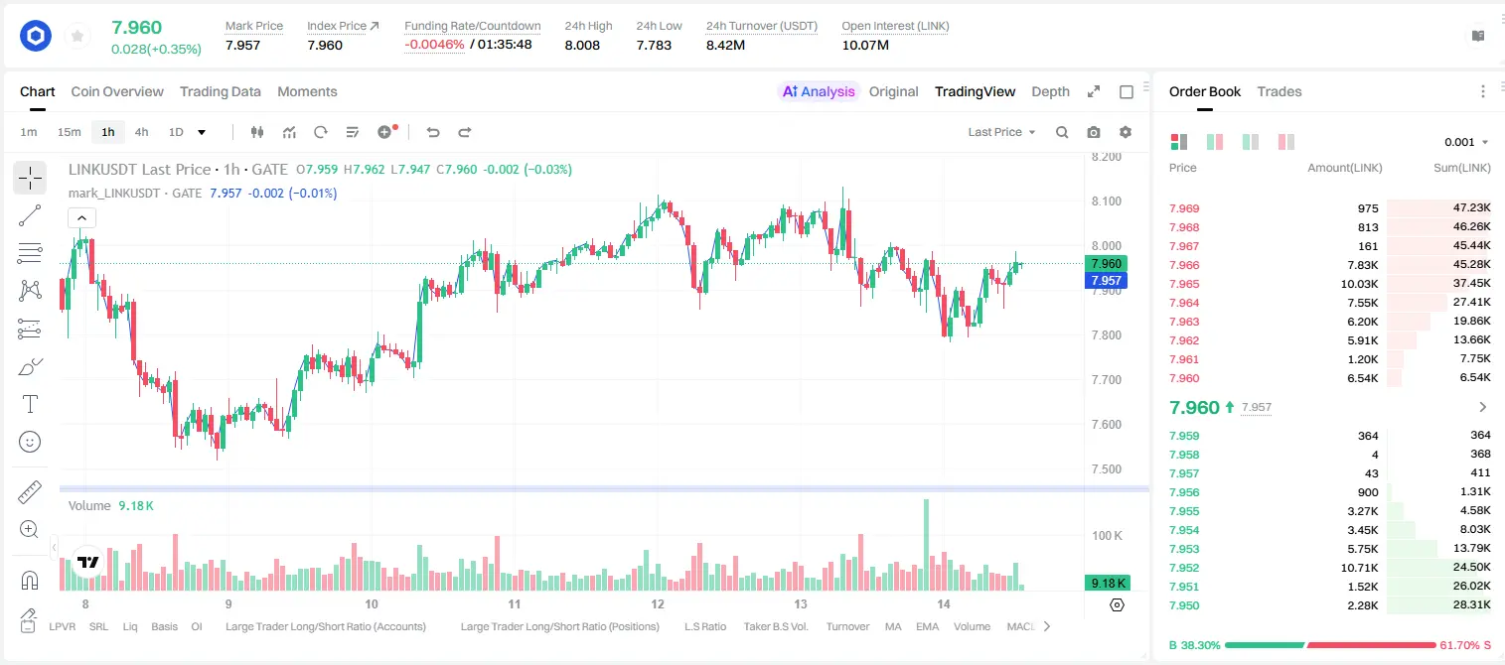The height and width of the screenshot is (665, 1505).
Task: Select the measure ruler tool
Action: point(30,493)
